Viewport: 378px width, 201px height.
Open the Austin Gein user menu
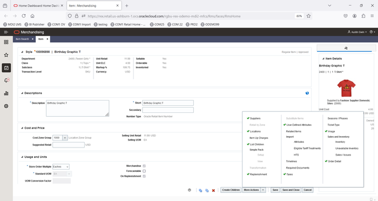pyautogui.click(x=357, y=32)
